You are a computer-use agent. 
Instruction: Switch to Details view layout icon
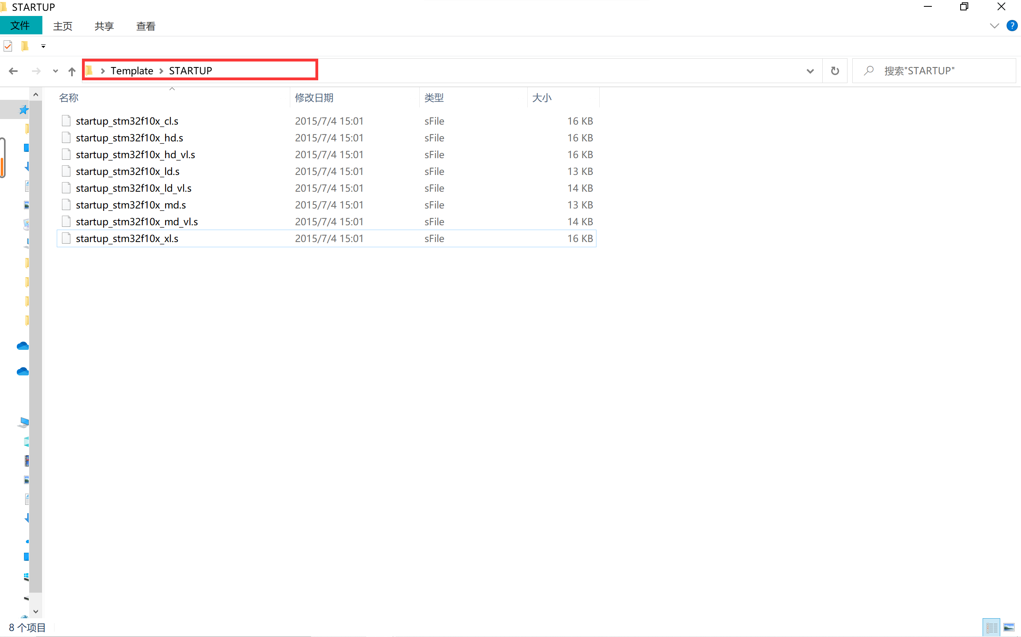[x=991, y=628]
